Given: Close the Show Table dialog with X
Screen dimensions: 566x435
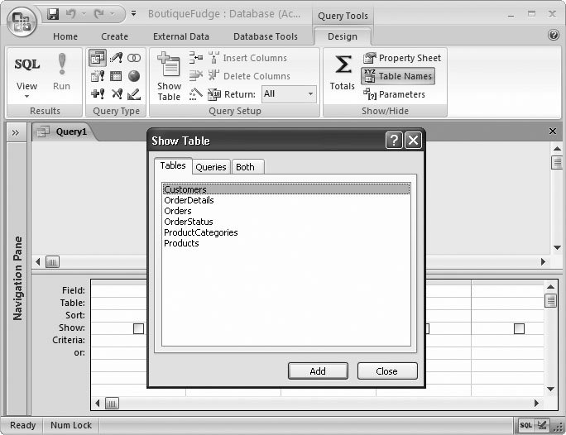Looking at the screenshot, I should point(413,140).
